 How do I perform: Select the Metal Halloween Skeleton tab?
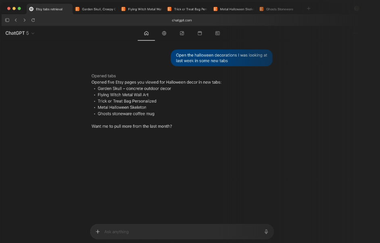[x=233, y=9]
